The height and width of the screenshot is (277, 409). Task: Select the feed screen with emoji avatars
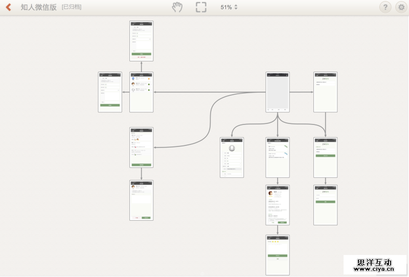[142, 147]
